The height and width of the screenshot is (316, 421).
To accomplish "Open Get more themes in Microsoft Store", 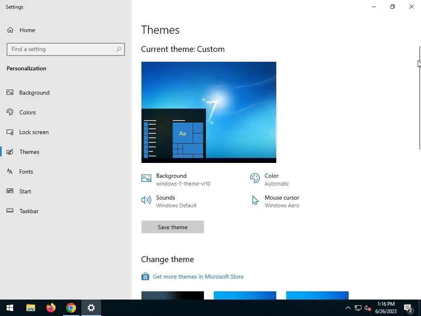I will (198, 276).
